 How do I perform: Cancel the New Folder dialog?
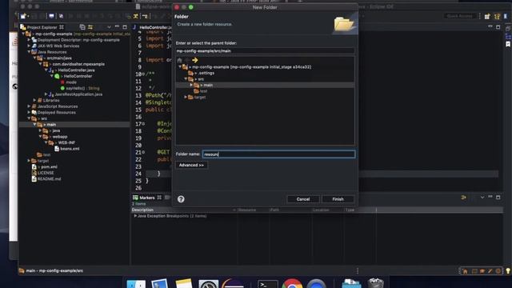coord(303,199)
